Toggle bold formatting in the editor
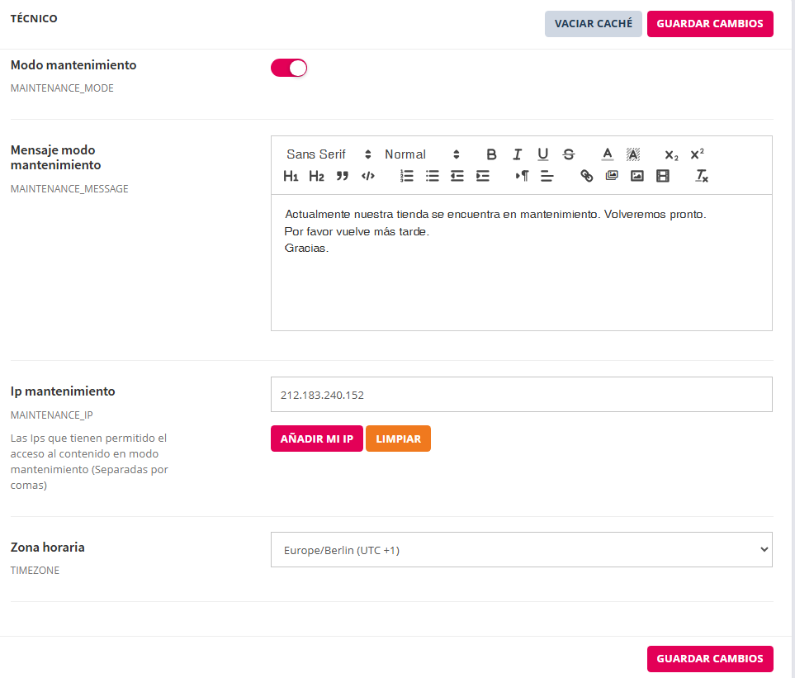 (x=491, y=154)
